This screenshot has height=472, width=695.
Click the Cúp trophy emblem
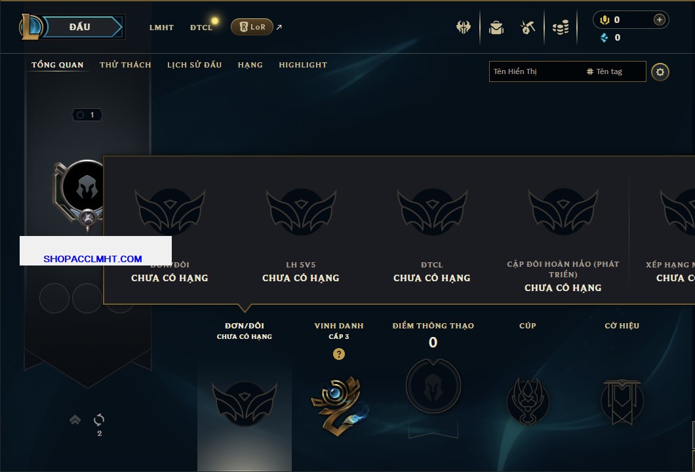[527, 402]
